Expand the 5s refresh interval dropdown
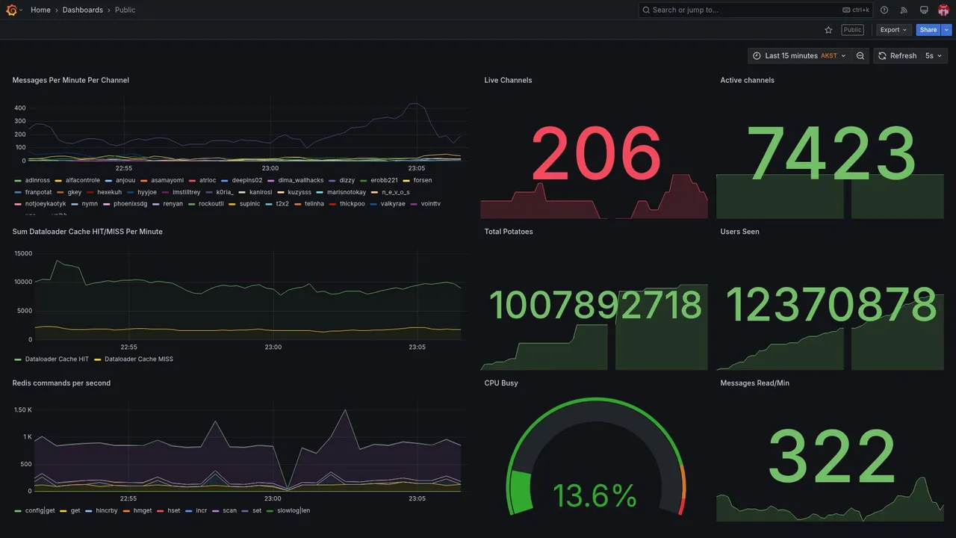This screenshot has height=538, width=956. click(x=934, y=56)
